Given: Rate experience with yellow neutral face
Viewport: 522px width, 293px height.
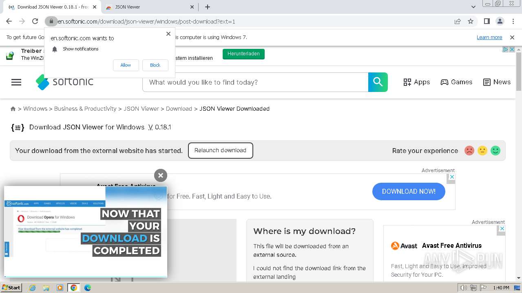Looking at the screenshot, I should point(482,151).
